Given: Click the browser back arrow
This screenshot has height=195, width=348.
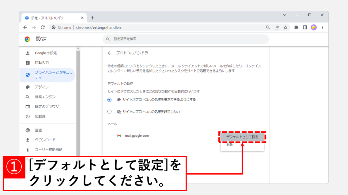Looking at the screenshot, I should pos(25,27).
